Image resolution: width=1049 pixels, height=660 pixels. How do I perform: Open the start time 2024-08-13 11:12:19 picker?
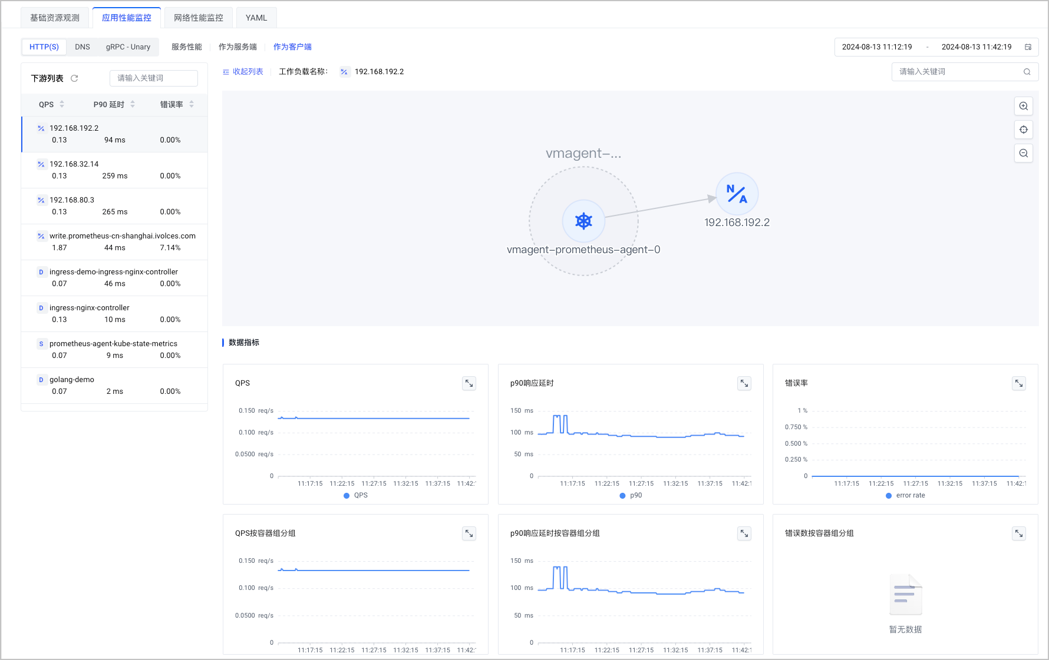point(876,47)
